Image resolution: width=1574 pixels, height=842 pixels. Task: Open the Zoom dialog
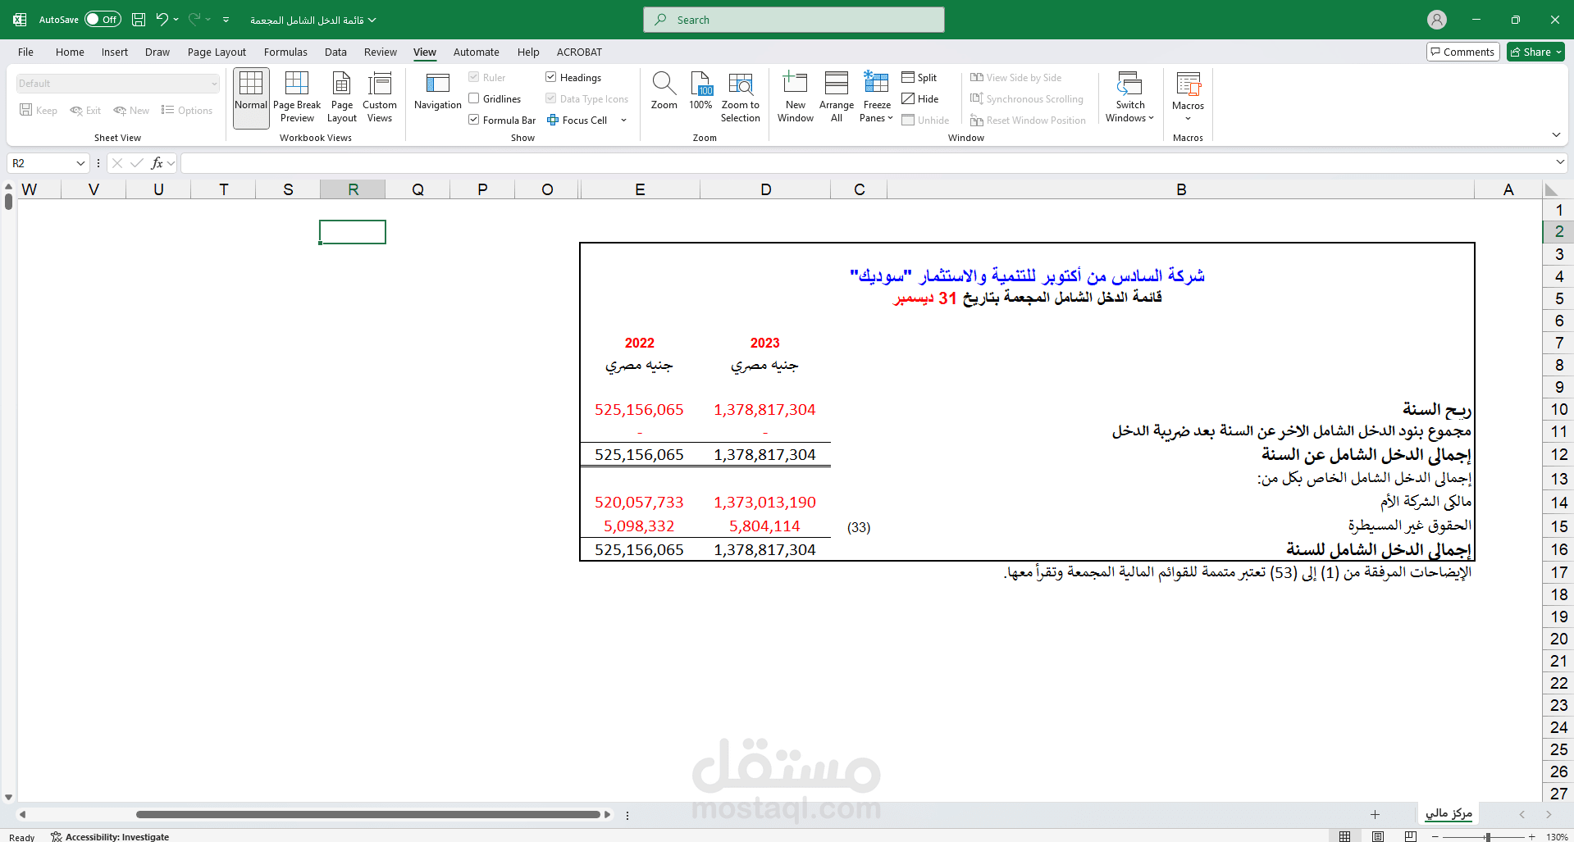click(664, 92)
